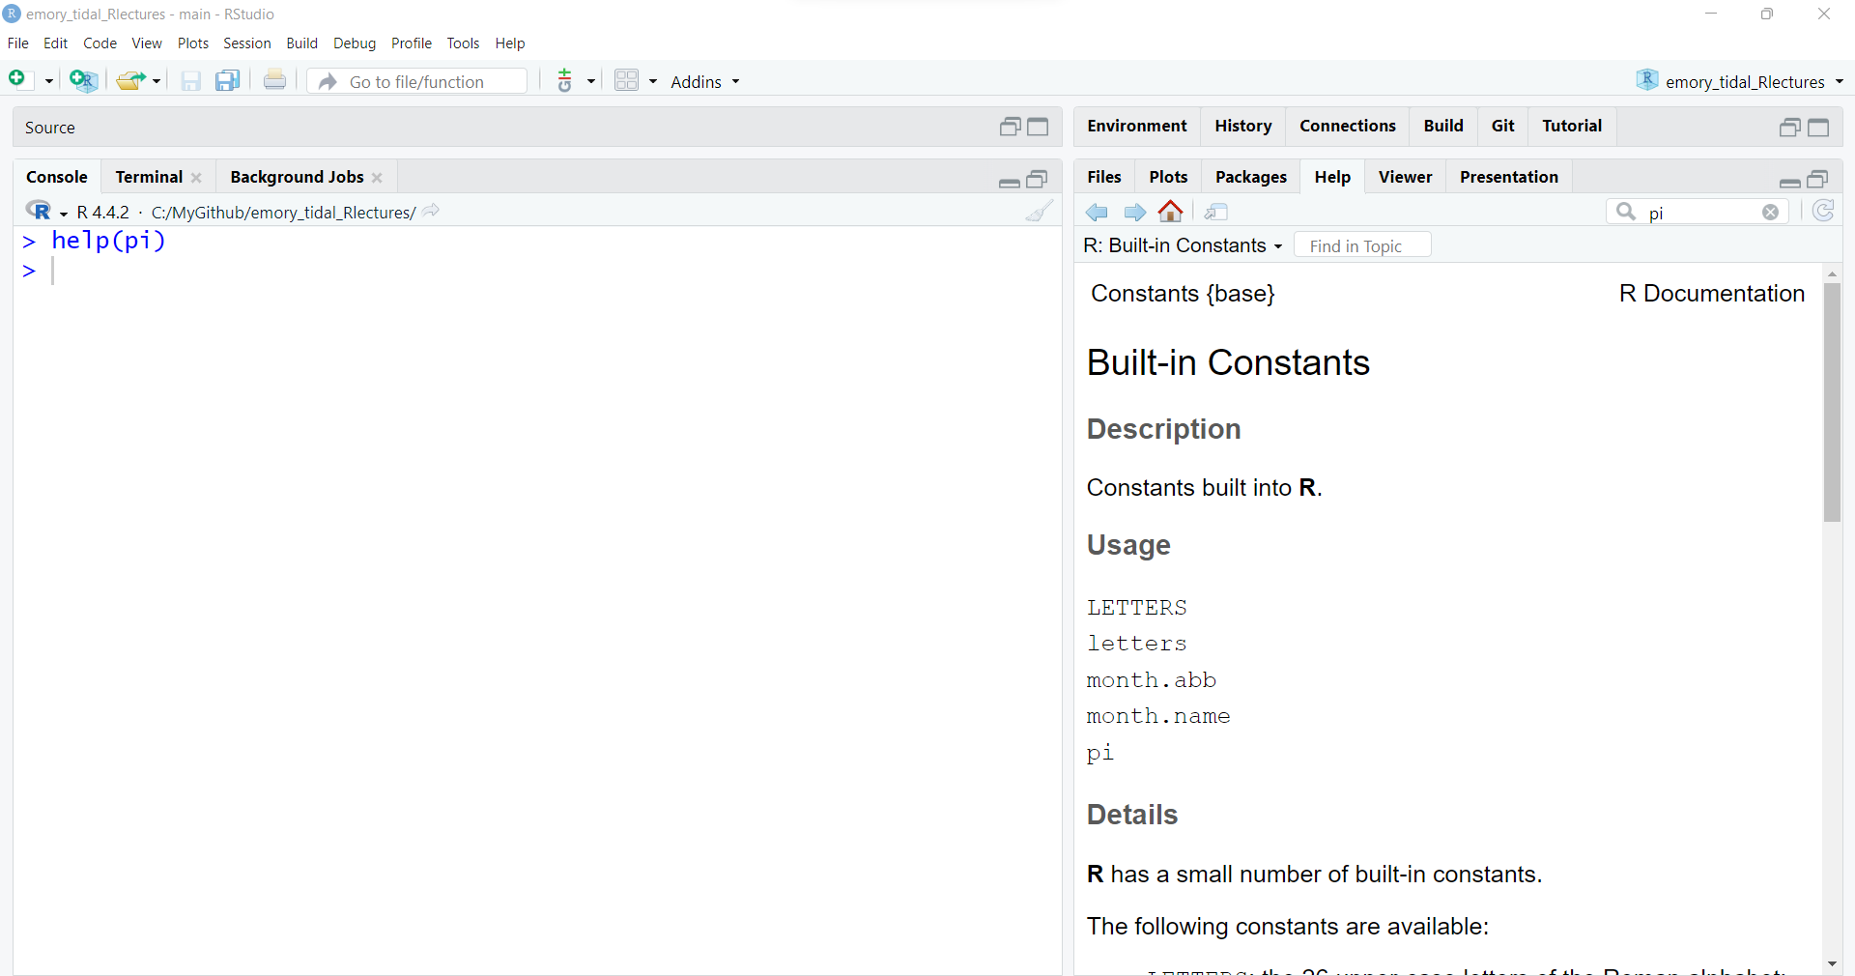The image size is (1855, 976).
Task: Click the Open File folder icon
Action: point(129,81)
